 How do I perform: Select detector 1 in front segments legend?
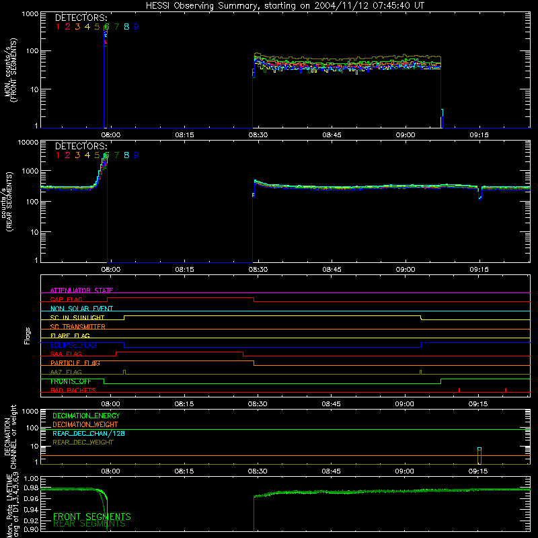pyautogui.click(x=58, y=27)
